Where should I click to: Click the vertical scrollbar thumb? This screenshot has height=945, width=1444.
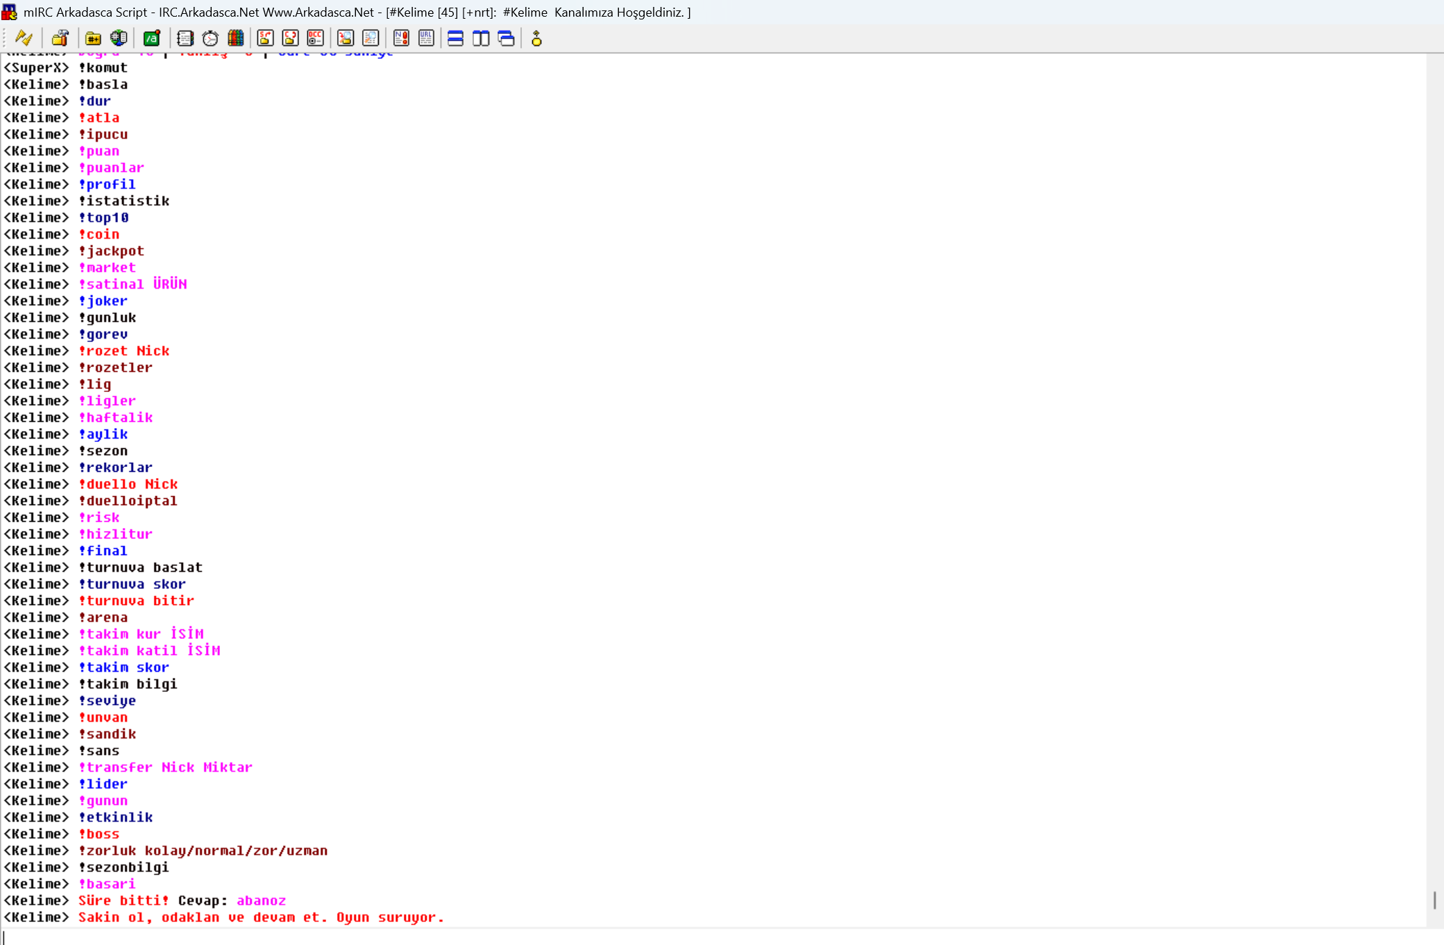[1434, 901]
